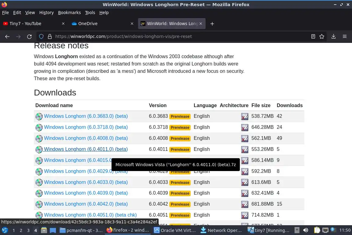Switch to the OneDrive tab

click(102, 24)
